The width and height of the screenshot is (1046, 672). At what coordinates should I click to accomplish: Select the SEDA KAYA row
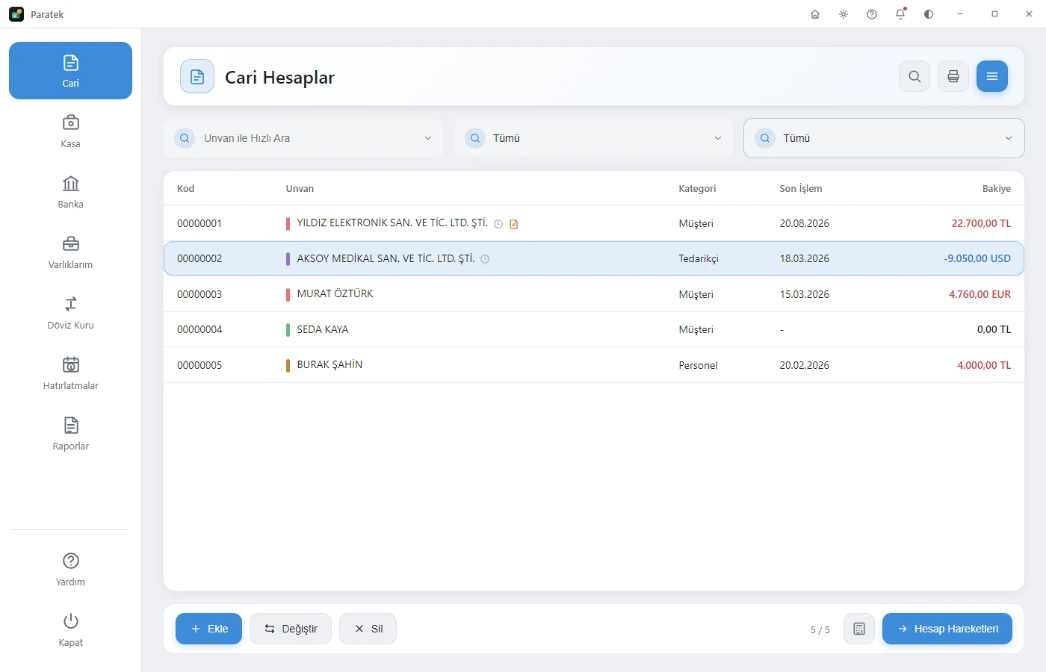[594, 329]
